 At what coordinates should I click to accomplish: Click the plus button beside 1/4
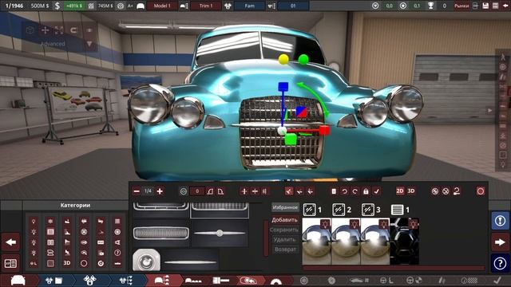[x=160, y=191]
